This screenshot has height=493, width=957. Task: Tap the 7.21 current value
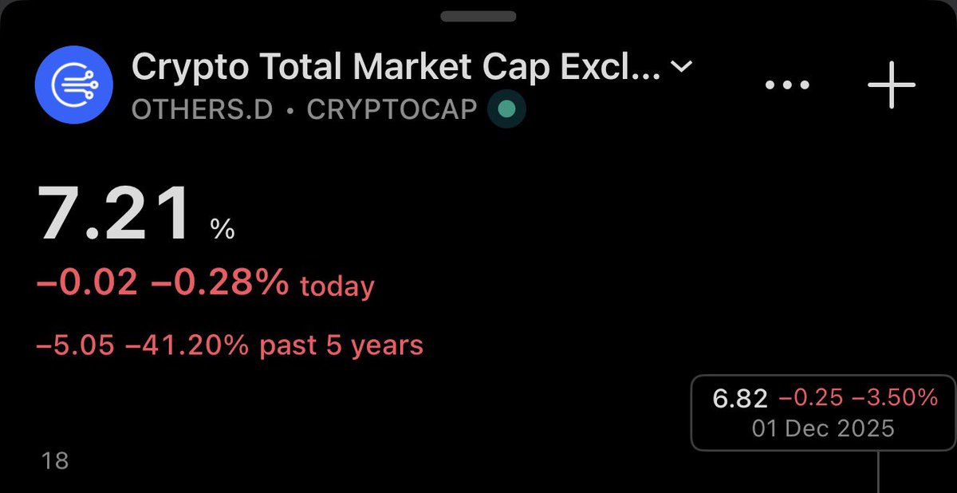116,215
